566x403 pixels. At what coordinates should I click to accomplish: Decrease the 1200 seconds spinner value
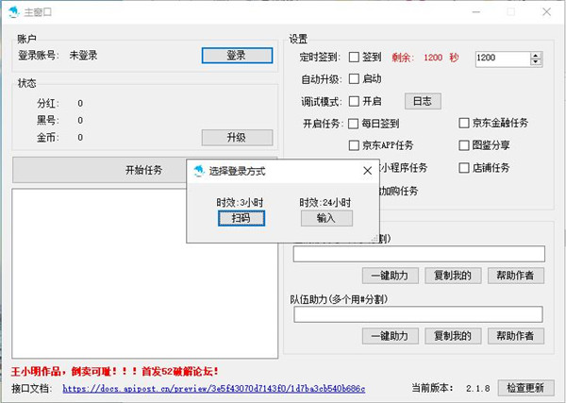coord(536,62)
